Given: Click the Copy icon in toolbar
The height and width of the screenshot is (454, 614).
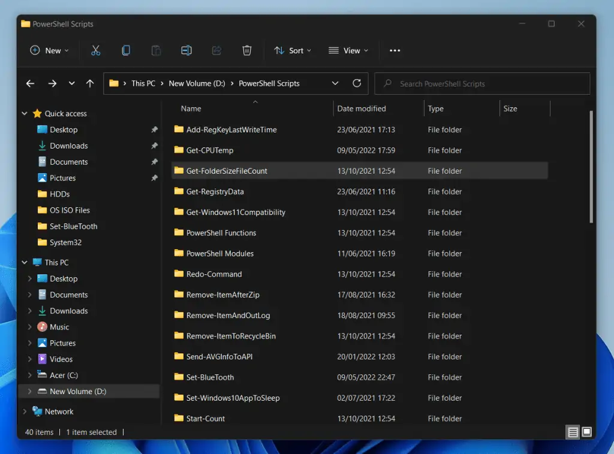Looking at the screenshot, I should pos(126,50).
